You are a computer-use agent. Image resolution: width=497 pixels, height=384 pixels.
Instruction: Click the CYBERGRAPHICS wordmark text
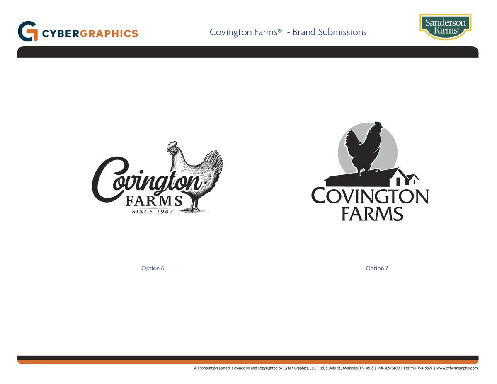(90, 34)
